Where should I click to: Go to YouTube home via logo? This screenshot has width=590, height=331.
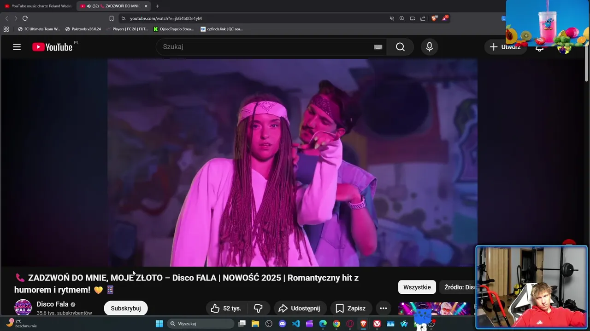52,47
